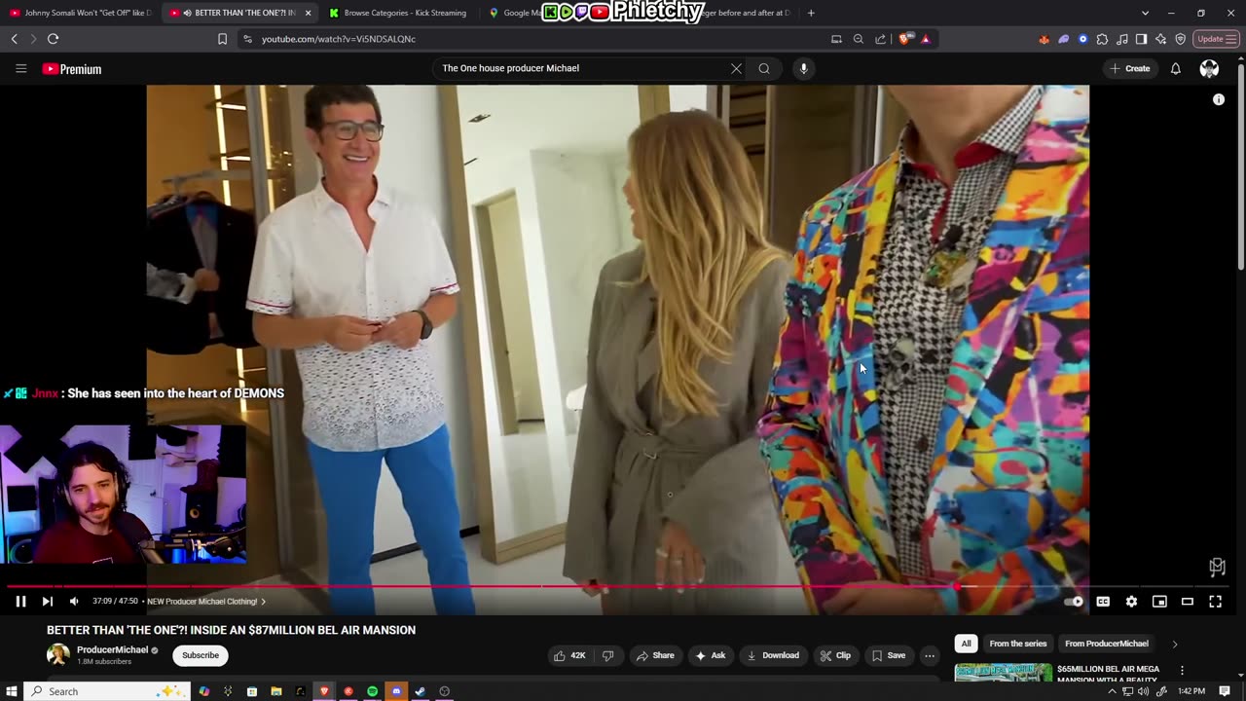This screenshot has width=1246, height=701.
Task: Toggle the autoplay switch
Action: [x=1074, y=602]
